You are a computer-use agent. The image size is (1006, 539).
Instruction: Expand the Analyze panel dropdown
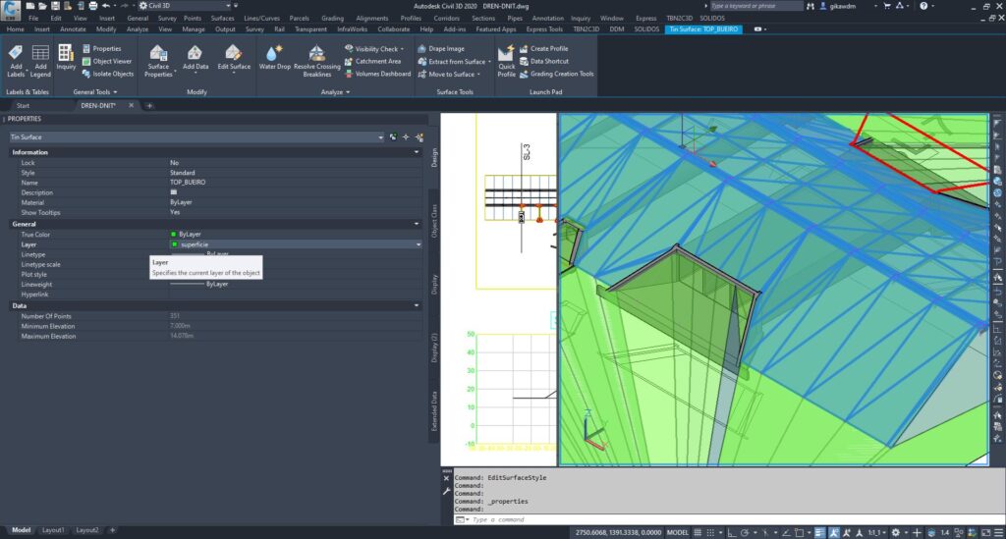336,92
